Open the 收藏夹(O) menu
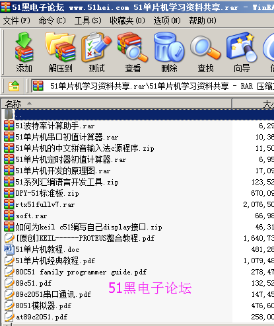Viewport: 274px width, 326px height. tap(127, 20)
